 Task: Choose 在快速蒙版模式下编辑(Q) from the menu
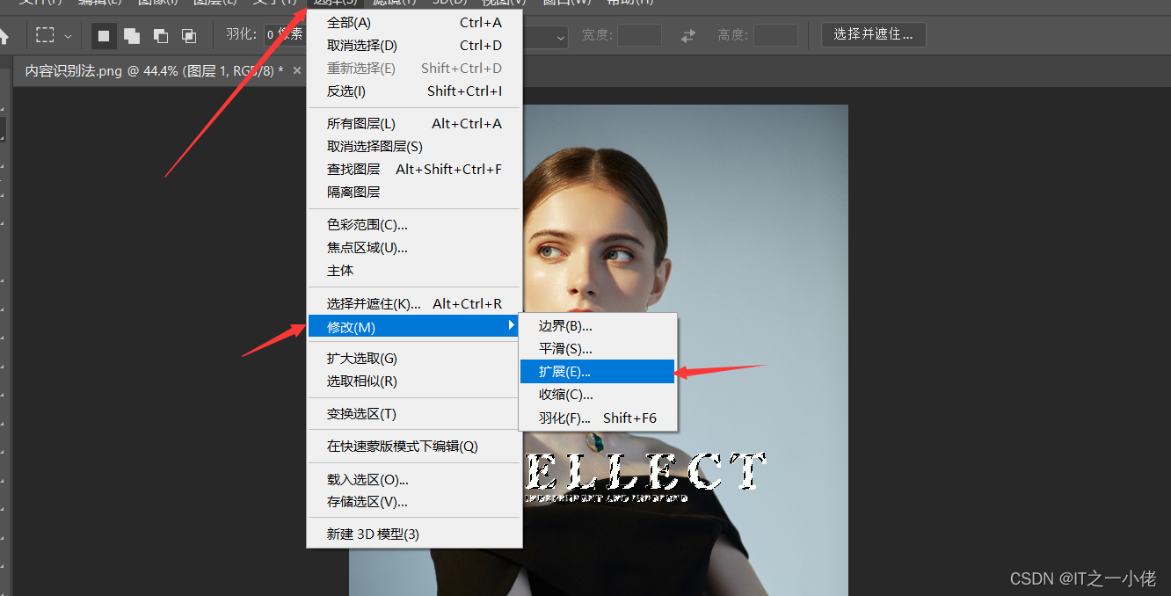(414, 447)
